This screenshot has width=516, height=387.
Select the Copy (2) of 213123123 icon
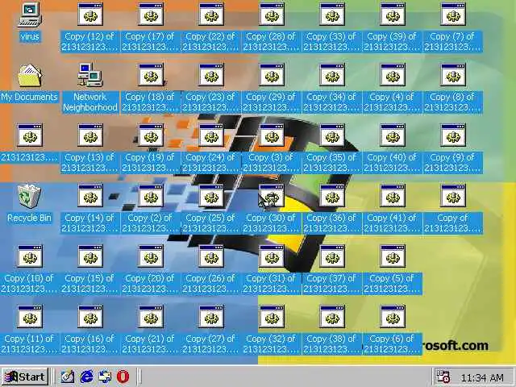[151, 196]
